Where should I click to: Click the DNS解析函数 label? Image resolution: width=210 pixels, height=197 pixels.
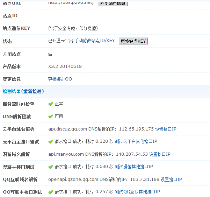tap(17, 117)
